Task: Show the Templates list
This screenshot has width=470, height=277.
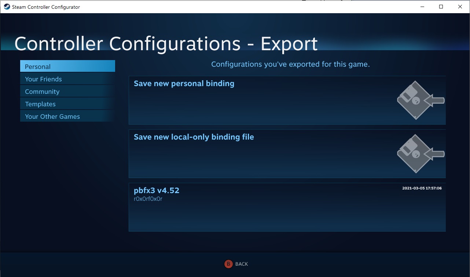Action: click(67, 104)
